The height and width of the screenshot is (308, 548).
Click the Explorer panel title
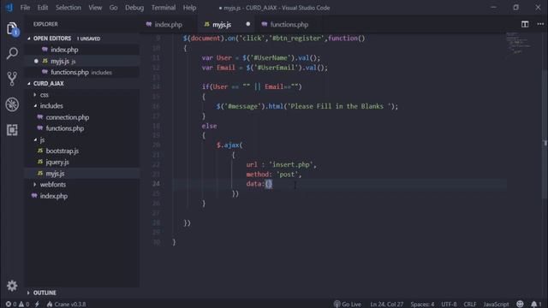[x=45, y=24]
